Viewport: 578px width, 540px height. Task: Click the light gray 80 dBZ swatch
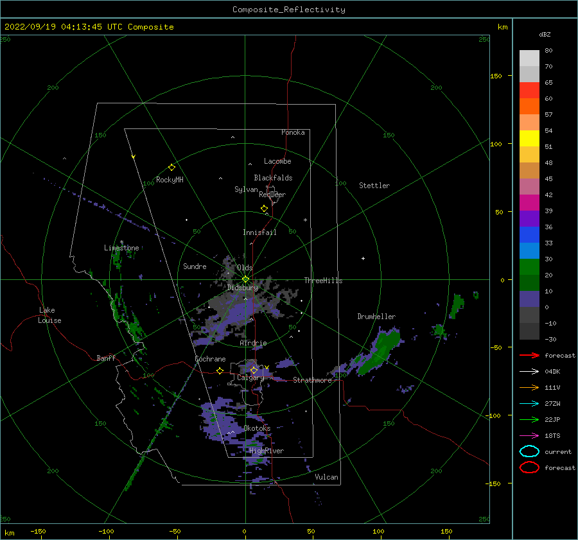tap(529, 58)
